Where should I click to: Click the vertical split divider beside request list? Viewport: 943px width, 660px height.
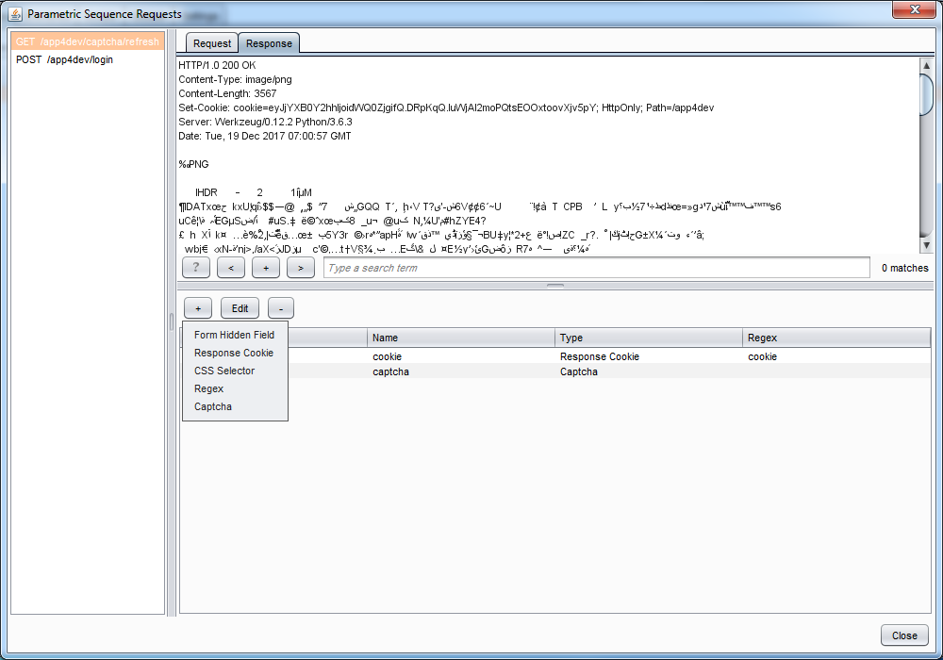[172, 322]
